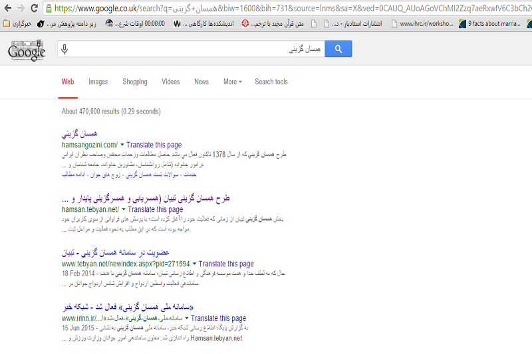Translate the tebyan.net/newindex result page
This screenshot has width=532, height=354.
226,264
